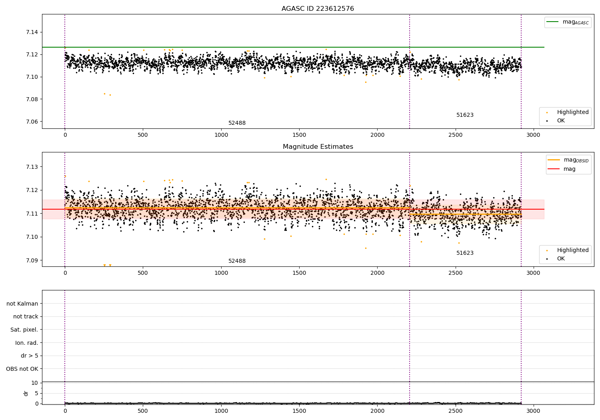This screenshot has width=600, height=420.
Task: Select the mag OBSID legend entry in middle plot
Action: 568,160
